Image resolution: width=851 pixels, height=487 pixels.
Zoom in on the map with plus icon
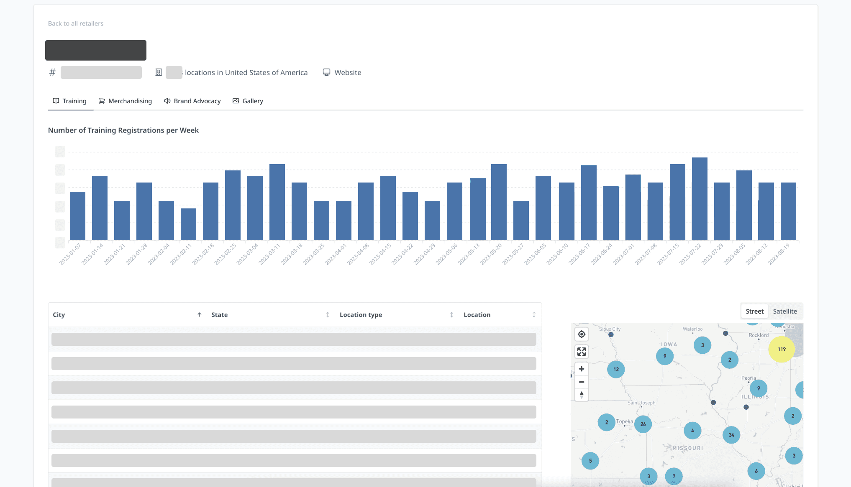click(x=582, y=369)
